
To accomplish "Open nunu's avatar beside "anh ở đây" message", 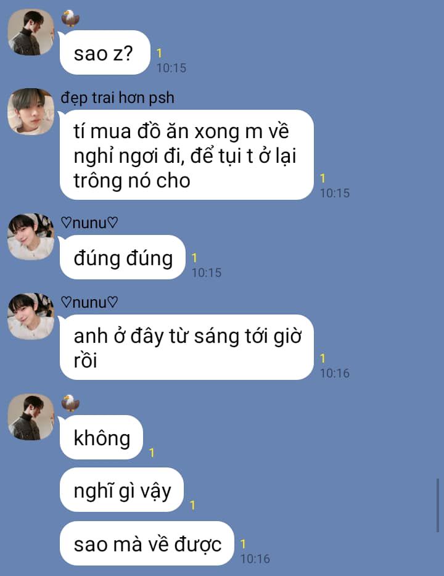I will (x=31, y=316).
